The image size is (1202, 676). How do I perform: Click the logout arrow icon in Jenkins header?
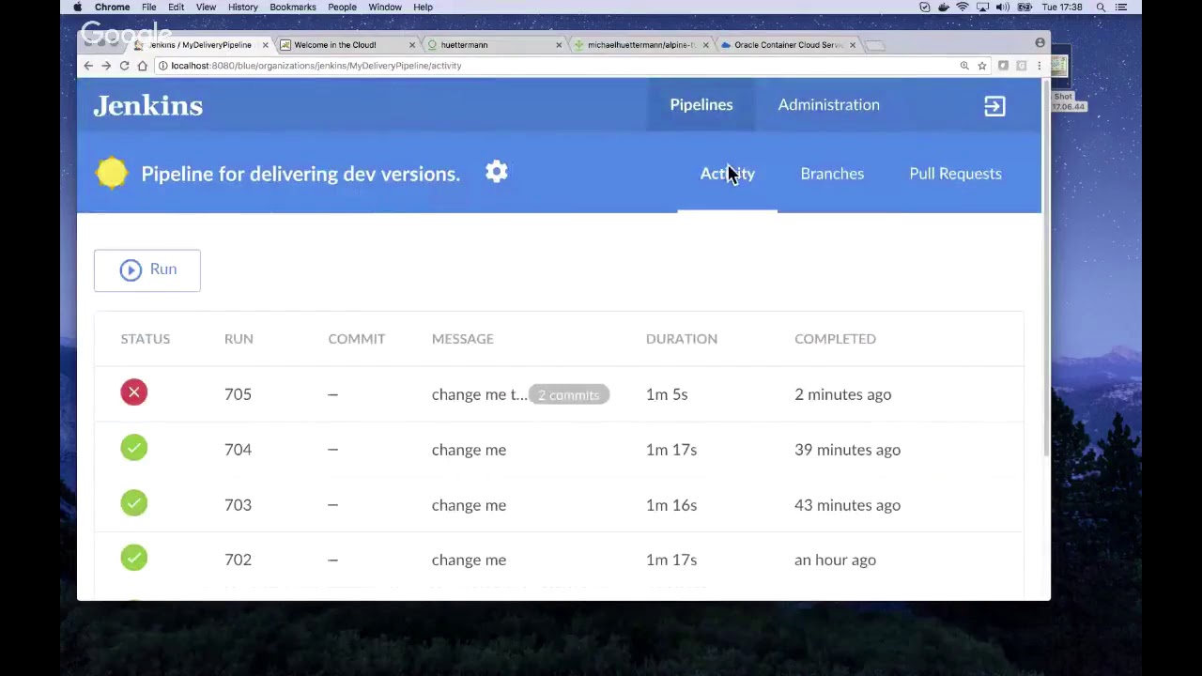pyautogui.click(x=994, y=106)
